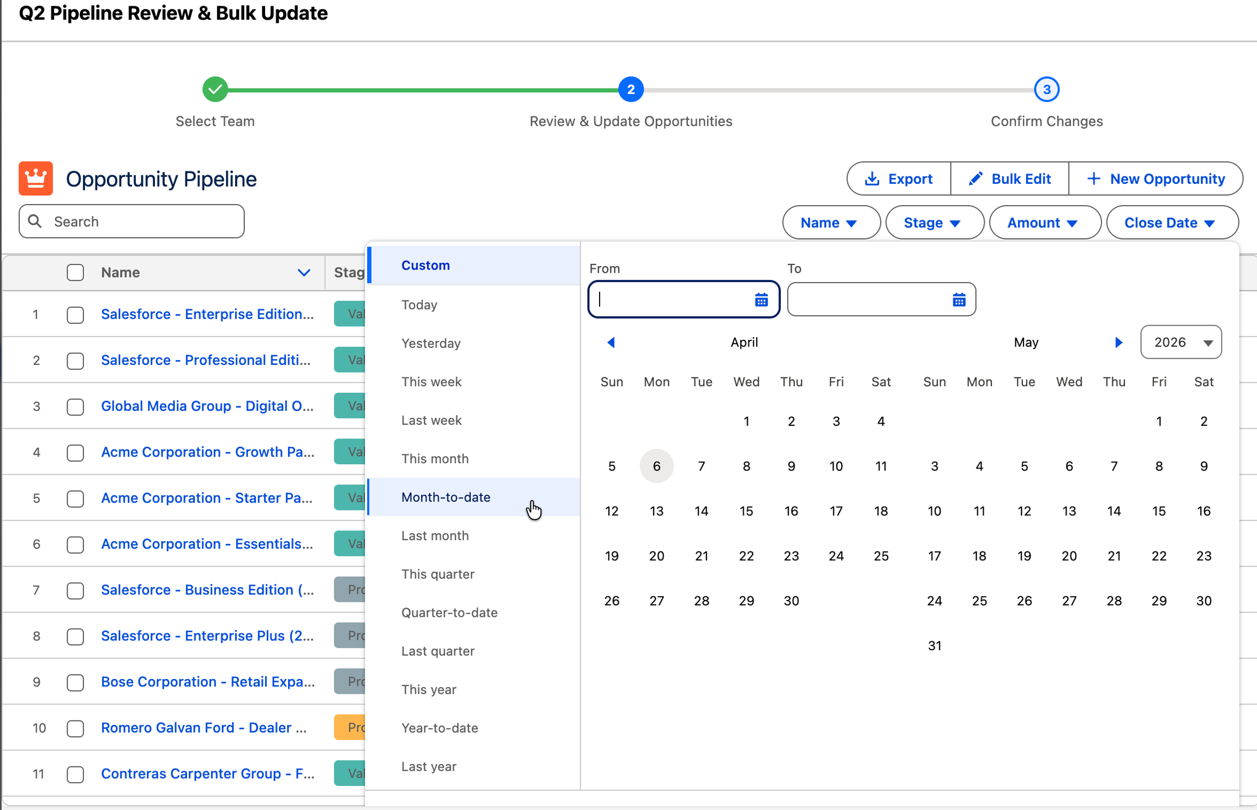This screenshot has height=810, width=1257.
Task: Click the sort chevron on the Name column
Action: 304,273
